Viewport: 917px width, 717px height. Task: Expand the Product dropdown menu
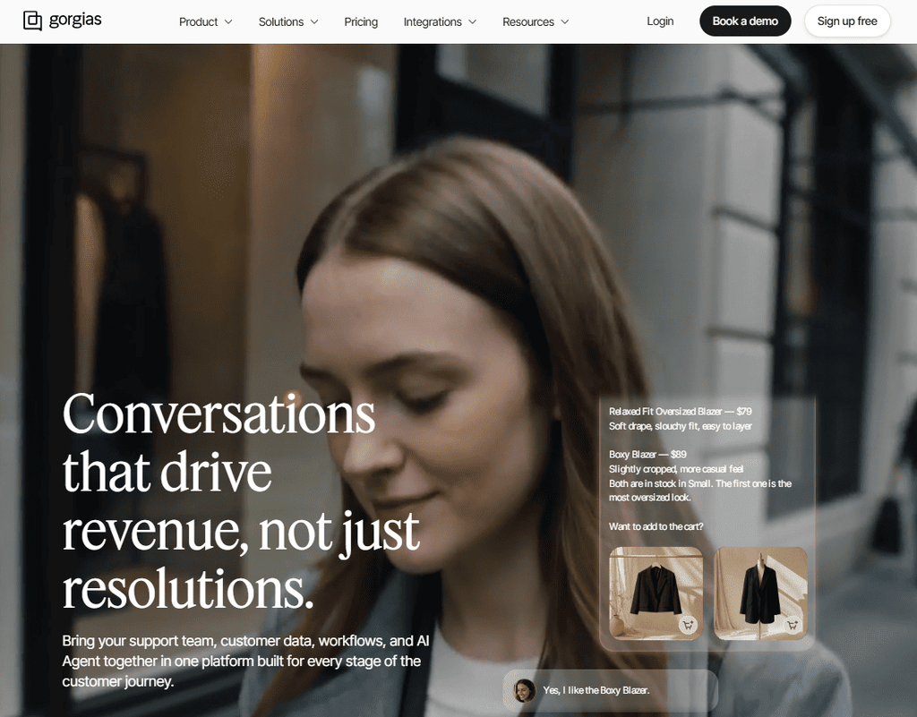pos(205,21)
